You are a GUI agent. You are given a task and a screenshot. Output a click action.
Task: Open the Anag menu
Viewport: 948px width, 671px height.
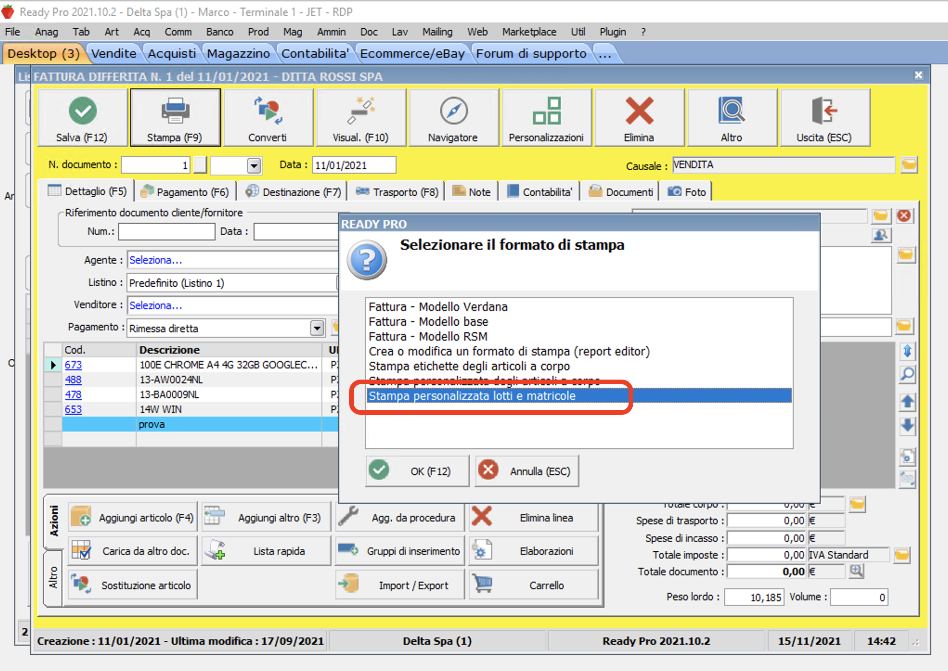tap(46, 32)
